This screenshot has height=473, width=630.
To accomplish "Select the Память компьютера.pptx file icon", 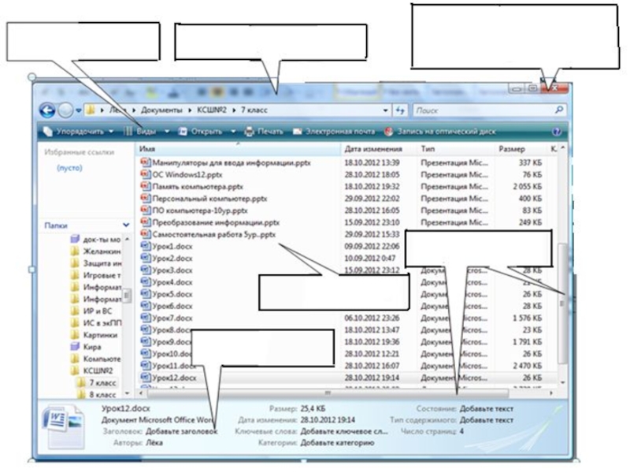I will 146,186.
